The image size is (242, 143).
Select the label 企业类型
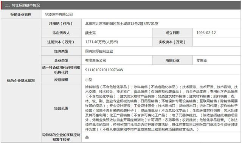pos(61,60)
